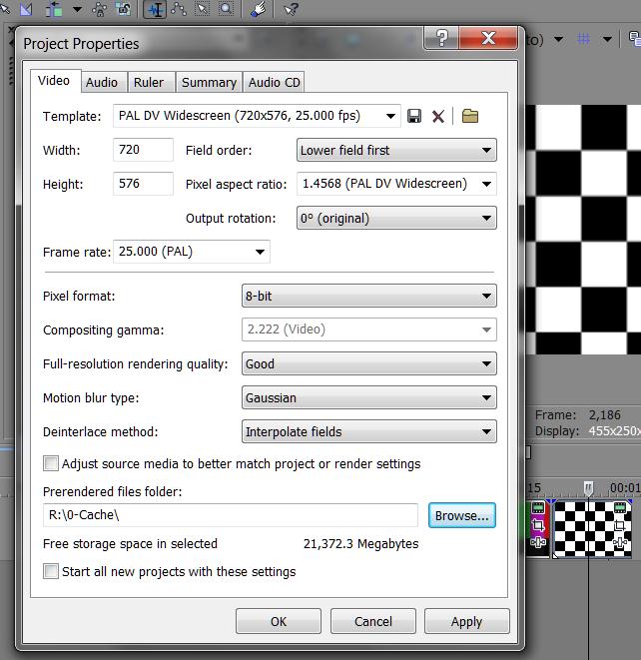Screen dimensions: 641x660
Task: Open the preview overlays dropdown arrow
Action: (607, 40)
